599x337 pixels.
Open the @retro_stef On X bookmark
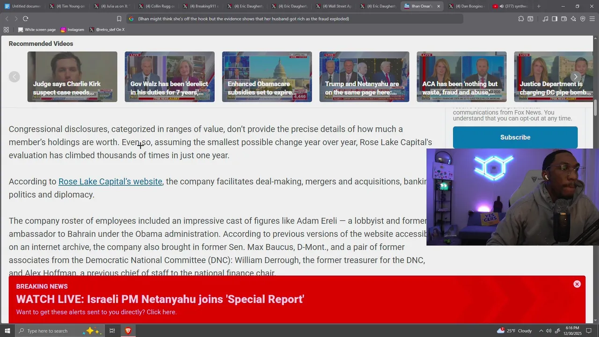coord(106,29)
